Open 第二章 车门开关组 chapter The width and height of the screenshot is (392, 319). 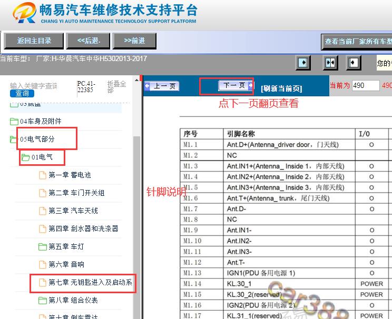[76, 193]
